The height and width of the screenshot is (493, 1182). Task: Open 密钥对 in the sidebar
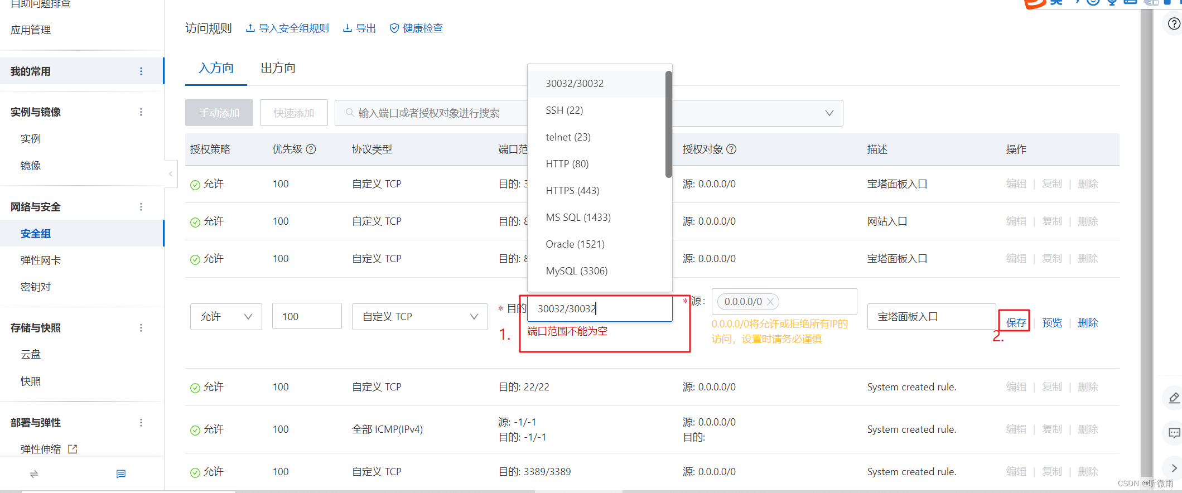[x=36, y=287]
